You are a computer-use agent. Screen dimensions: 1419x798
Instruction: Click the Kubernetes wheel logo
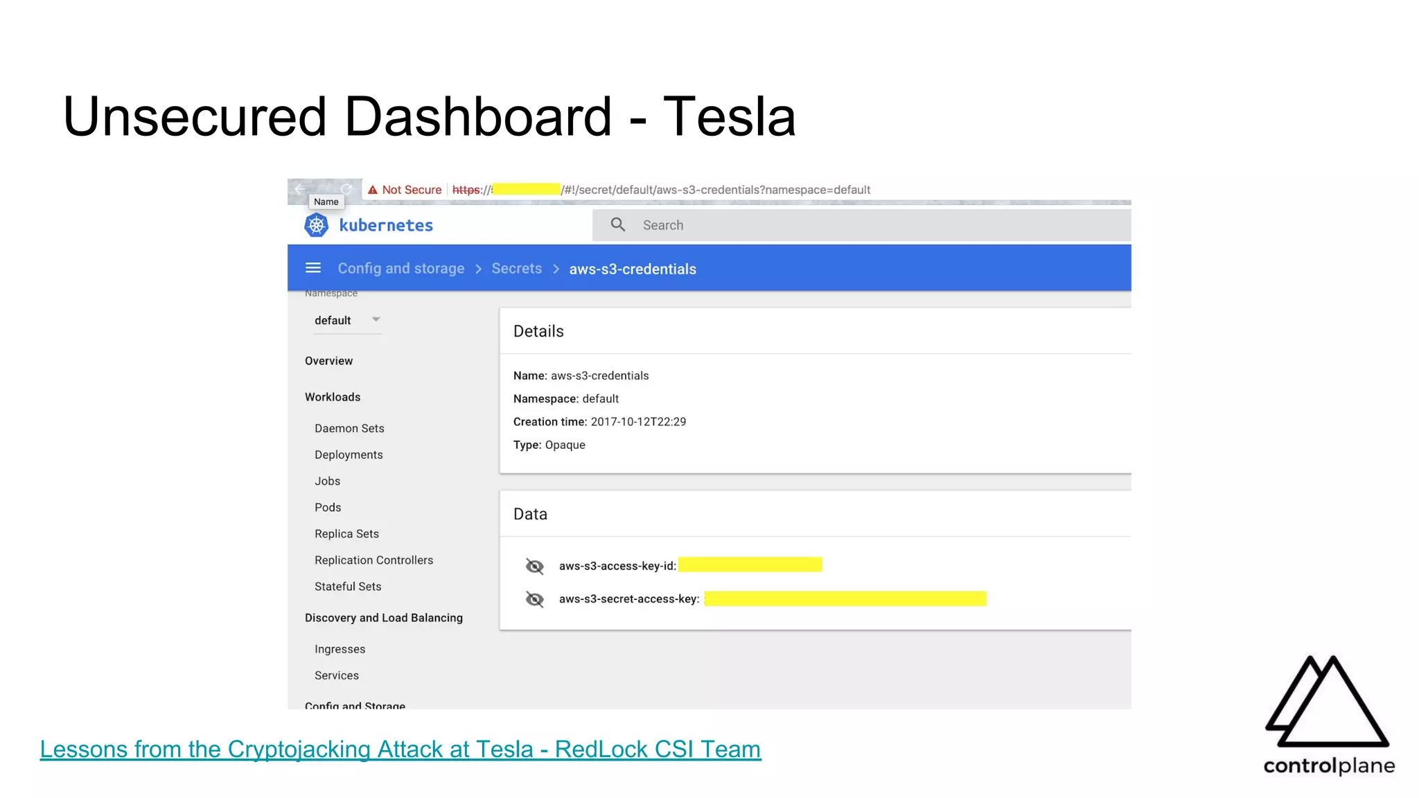317,225
